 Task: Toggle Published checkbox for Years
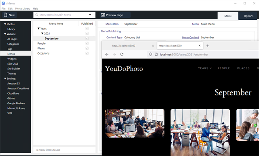87,28
